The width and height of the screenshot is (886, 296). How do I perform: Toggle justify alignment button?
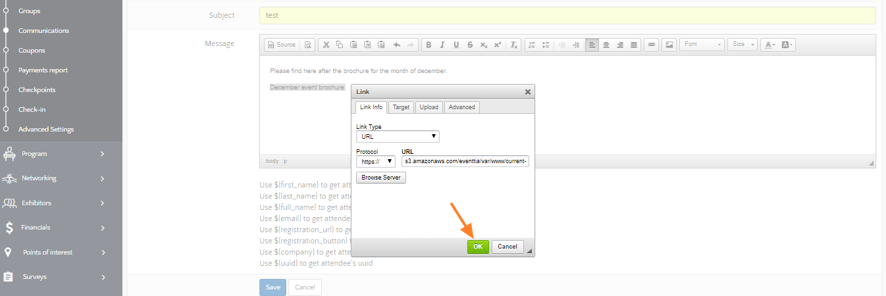[x=634, y=45]
